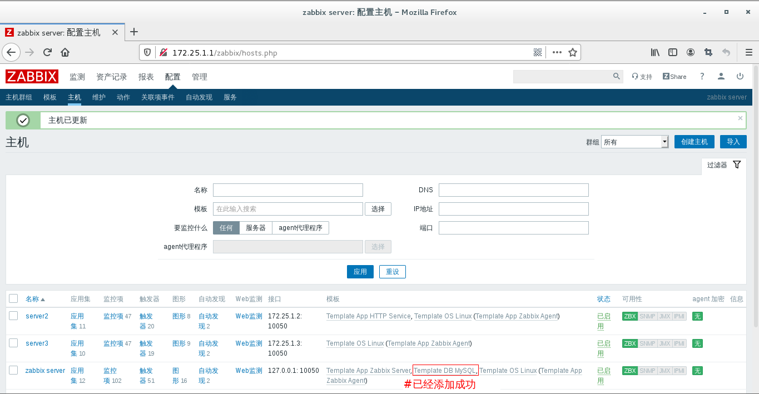The image size is (759, 394).
Task: Reload the current page
Action: (47, 52)
